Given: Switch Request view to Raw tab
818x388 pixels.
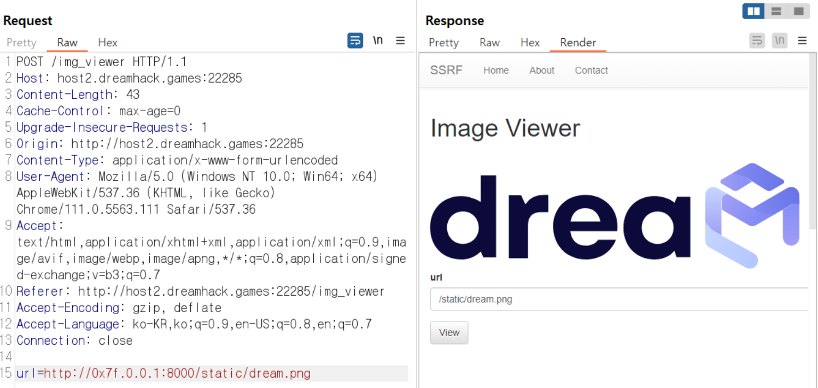Looking at the screenshot, I should click(67, 43).
